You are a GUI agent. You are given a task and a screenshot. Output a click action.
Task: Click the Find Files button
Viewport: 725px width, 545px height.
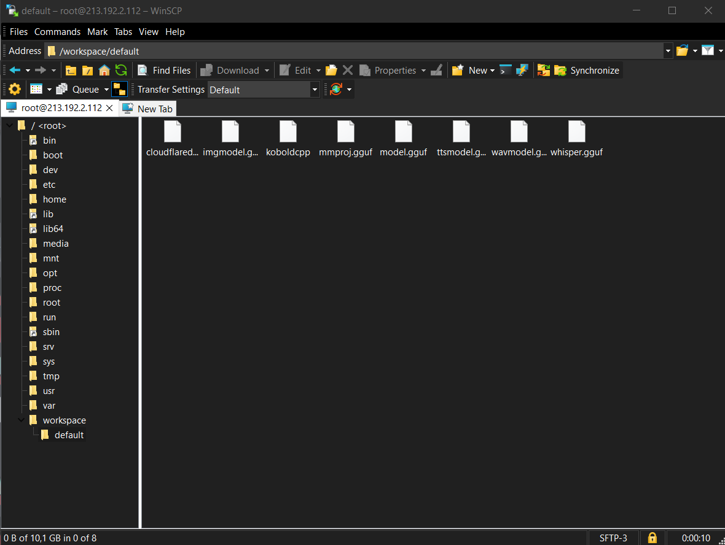165,70
